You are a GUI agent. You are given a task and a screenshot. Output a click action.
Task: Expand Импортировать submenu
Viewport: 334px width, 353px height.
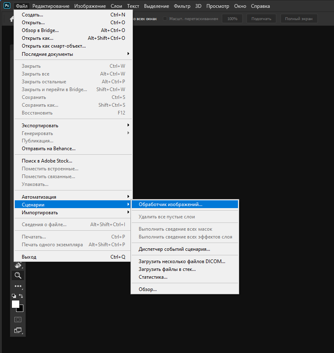click(x=73, y=212)
